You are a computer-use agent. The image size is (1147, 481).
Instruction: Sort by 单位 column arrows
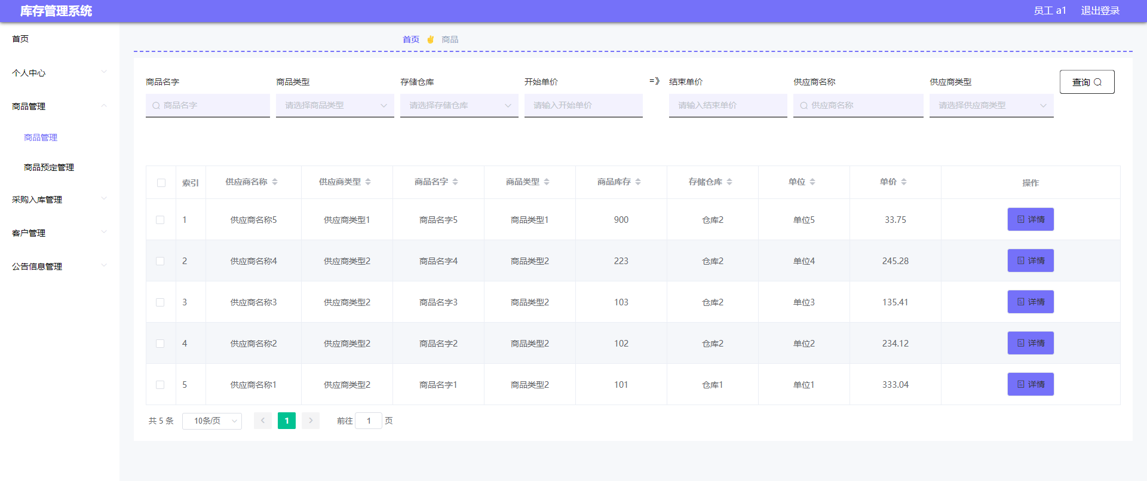(x=812, y=182)
